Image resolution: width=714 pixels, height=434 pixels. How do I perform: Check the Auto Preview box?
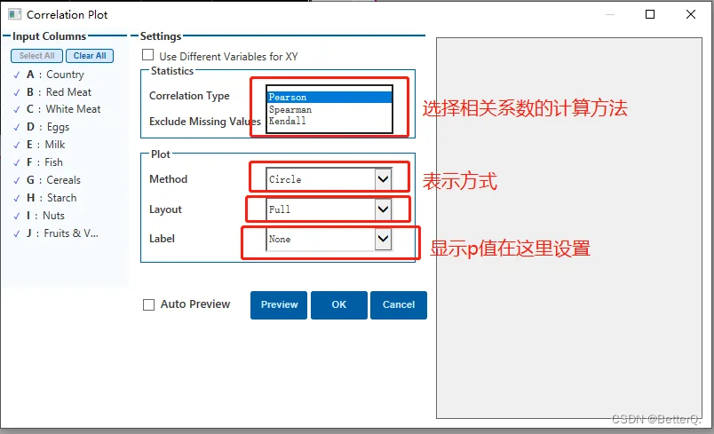149,304
